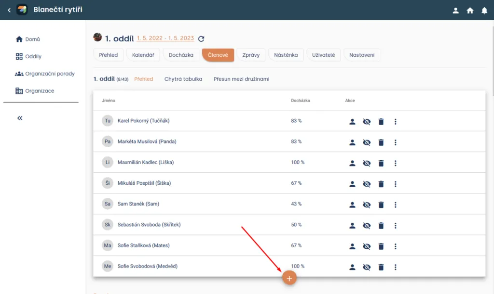Screen dimensions: 494x294
Task: Navigate to Organizační porady in sidebar
Action: click(45, 74)
